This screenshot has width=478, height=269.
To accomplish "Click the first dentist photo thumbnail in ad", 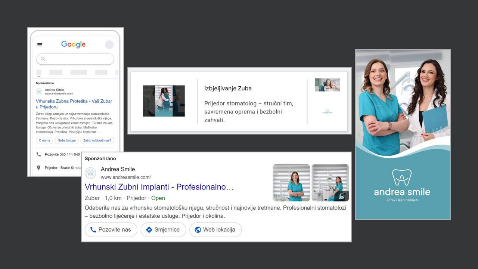I will [291, 183].
